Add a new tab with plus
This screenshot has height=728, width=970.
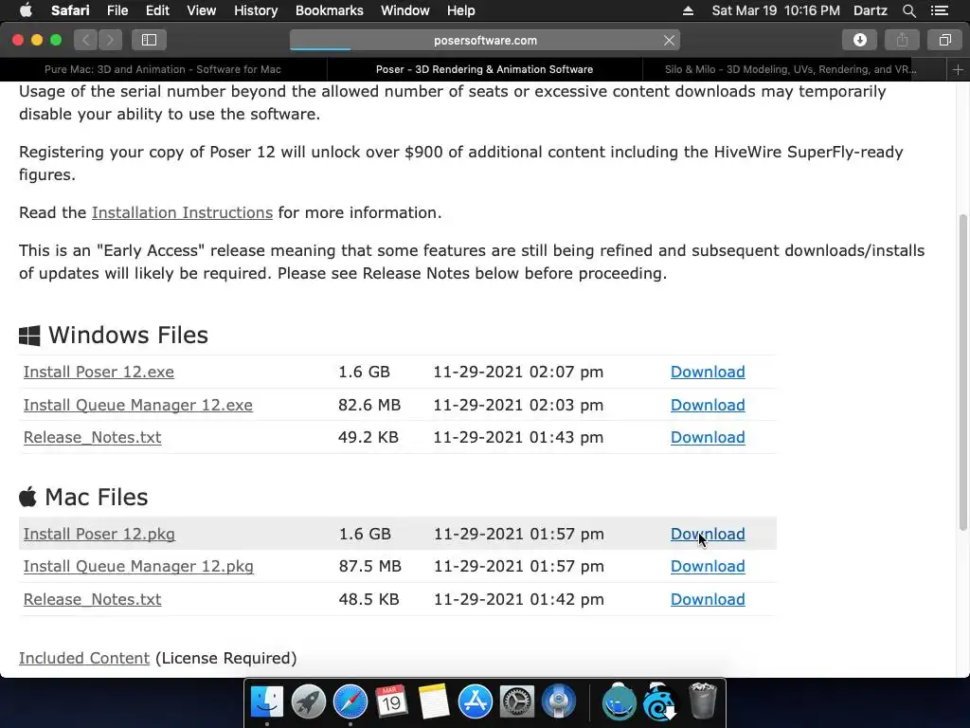[958, 69]
